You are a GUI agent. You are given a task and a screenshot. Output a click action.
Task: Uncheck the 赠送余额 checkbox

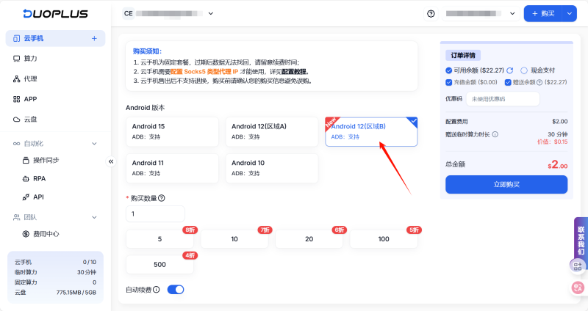[508, 82]
